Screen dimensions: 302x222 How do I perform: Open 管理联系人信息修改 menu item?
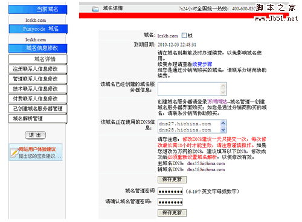pyautogui.click(x=38, y=79)
